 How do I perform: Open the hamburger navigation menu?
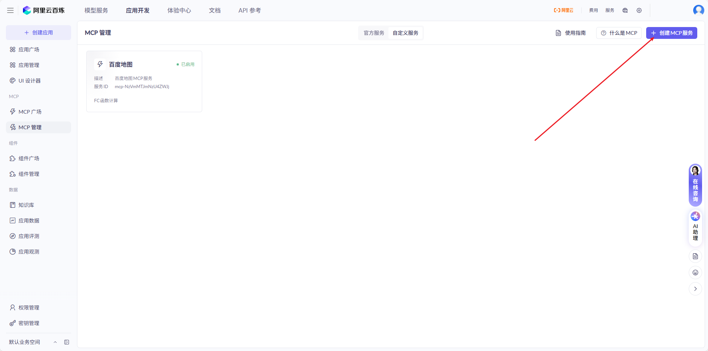[x=10, y=10]
